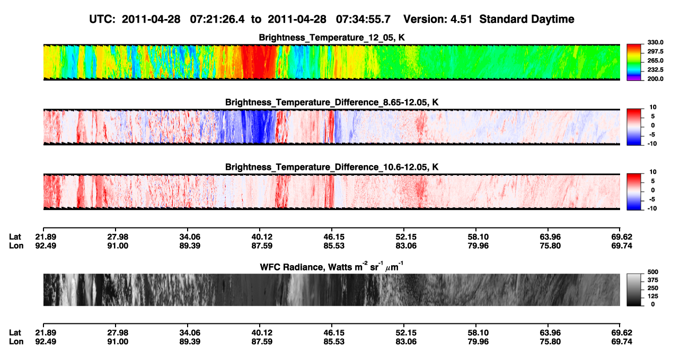Click the 'Lat' label under the WFC Radiance panel
This screenshot has width=689, height=353.
15,333
